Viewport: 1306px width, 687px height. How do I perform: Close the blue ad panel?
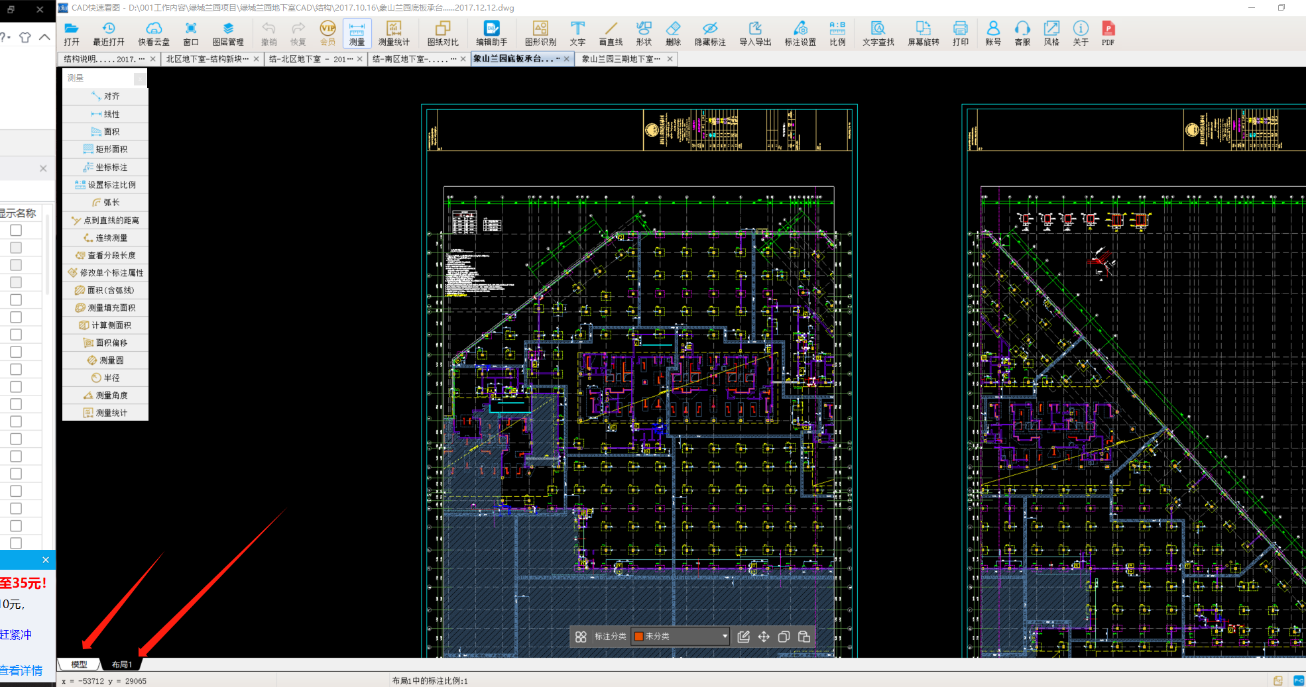click(46, 560)
